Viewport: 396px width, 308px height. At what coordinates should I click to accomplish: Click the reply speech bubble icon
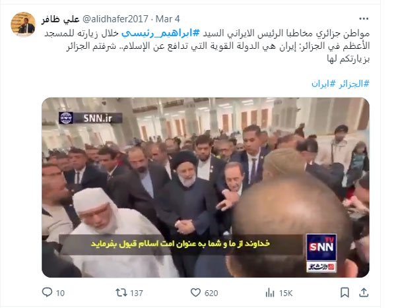click(x=47, y=292)
